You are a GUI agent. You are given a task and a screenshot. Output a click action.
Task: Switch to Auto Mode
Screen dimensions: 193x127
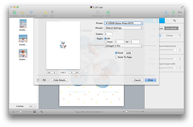158,28
